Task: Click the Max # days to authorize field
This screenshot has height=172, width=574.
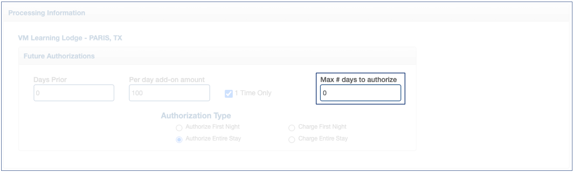Action: (x=360, y=93)
